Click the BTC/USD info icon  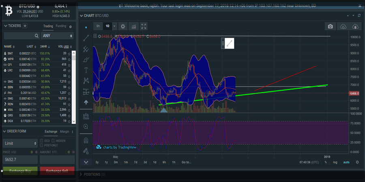pyautogui.click(x=38, y=7)
